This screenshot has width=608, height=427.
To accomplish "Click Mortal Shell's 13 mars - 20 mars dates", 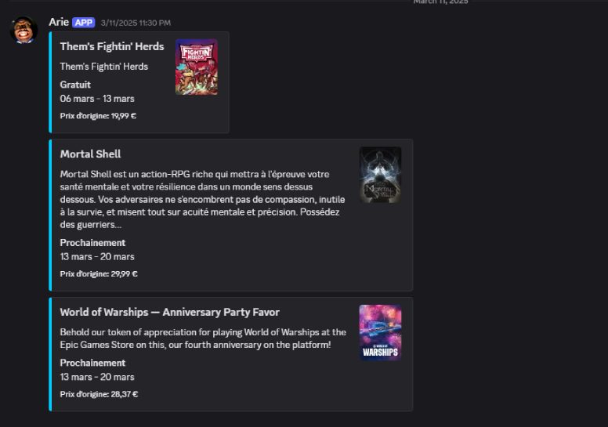I will pyautogui.click(x=97, y=257).
